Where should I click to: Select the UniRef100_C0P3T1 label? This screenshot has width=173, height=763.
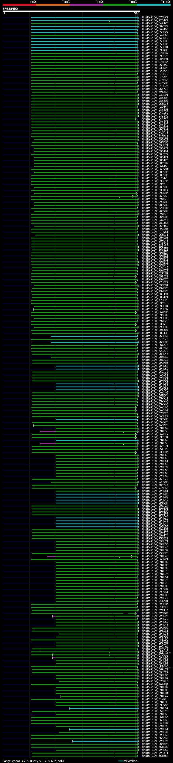click(155, 753)
